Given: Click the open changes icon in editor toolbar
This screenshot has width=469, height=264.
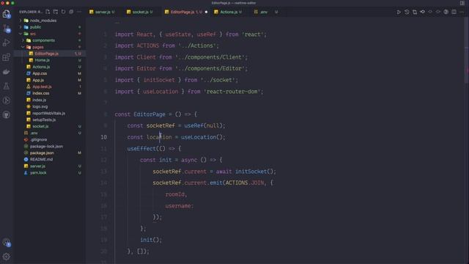Looking at the screenshot, I should pyautogui.click(x=415, y=12).
